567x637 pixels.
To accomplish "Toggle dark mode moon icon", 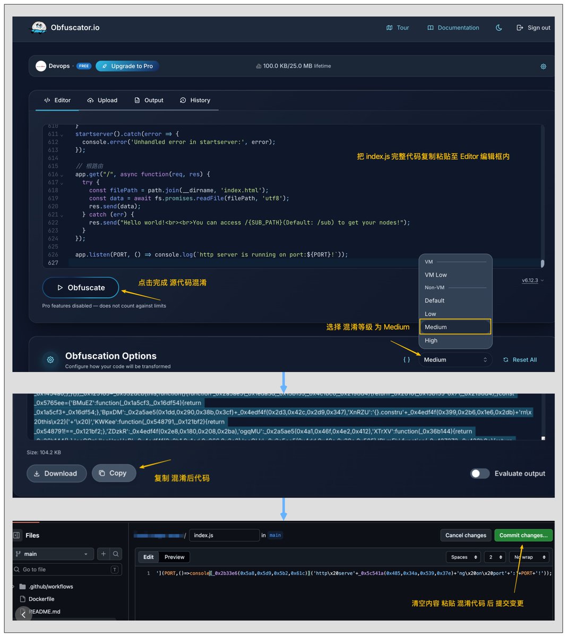I will pyautogui.click(x=499, y=28).
